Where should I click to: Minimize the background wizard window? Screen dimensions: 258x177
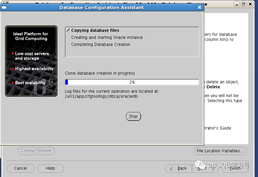pyautogui.click(x=237, y=4)
